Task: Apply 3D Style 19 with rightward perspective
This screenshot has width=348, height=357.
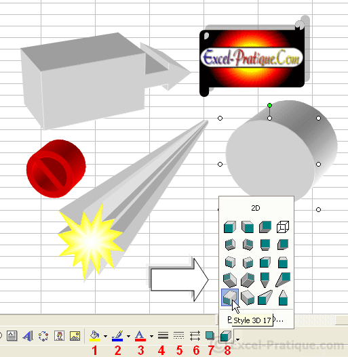Action: point(265,297)
